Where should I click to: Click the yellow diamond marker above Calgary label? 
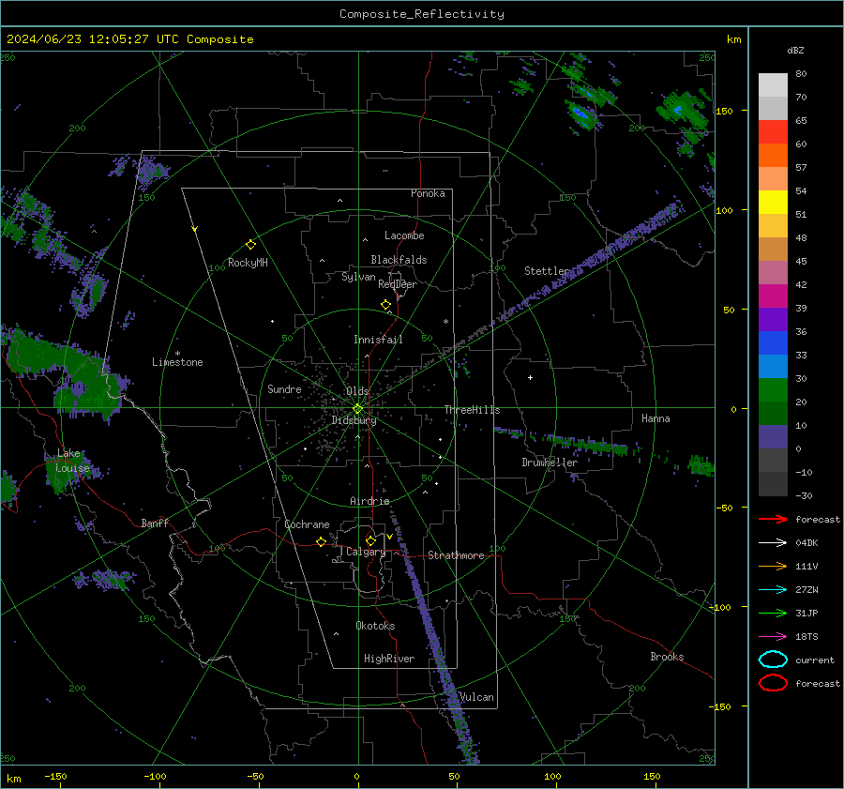(x=370, y=540)
